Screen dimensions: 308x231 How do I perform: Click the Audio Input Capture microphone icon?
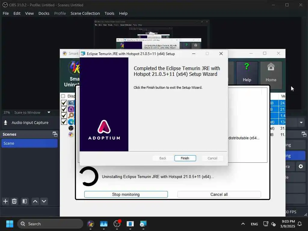click(x=6, y=123)
